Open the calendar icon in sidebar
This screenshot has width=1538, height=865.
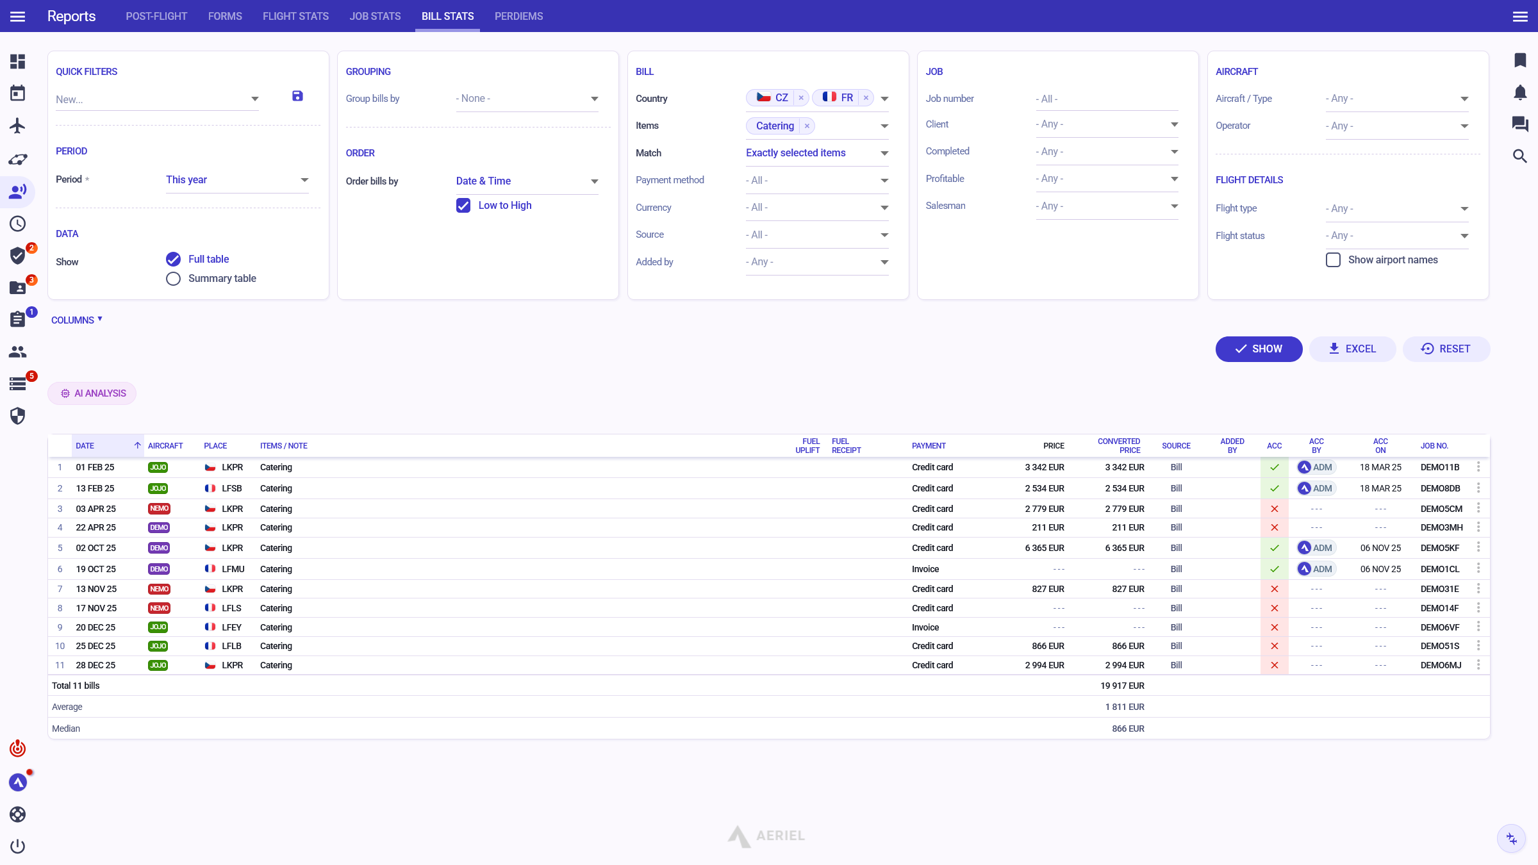17,94
